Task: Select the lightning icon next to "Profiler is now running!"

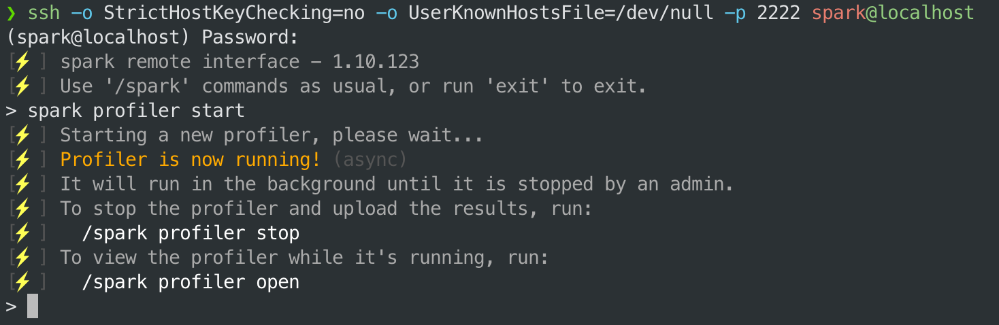Action: (22, 160)
